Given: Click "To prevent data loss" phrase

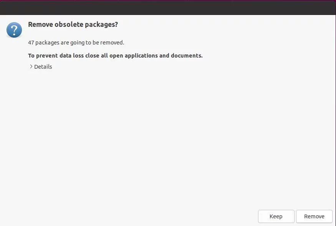Looking at the screenshot, I should (56, 56).
